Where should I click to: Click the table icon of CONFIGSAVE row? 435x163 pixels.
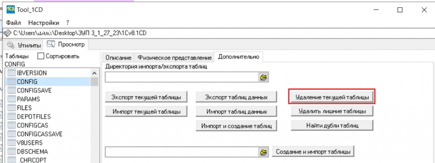[11, 90]
